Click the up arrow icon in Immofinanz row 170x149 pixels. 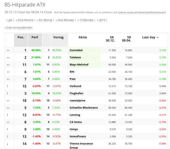click(x=8, y=137)
